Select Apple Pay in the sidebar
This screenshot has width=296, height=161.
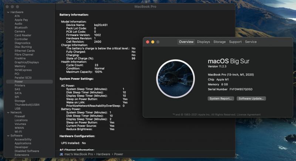pyautogui.click(x=21, y=20)
